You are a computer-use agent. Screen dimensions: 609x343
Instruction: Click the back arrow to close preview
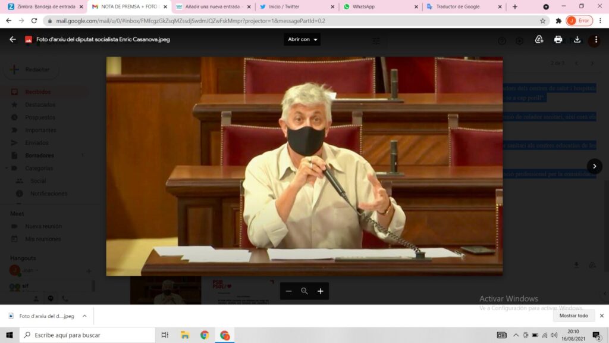coord(12,39)
